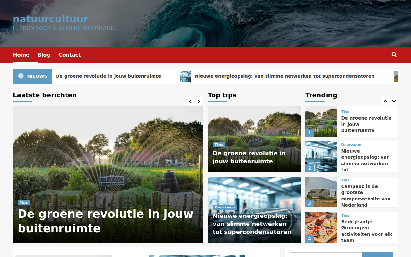Visit the natuurcultuur site title link
This screenshot has width=411, height=257.
point(50,19)
